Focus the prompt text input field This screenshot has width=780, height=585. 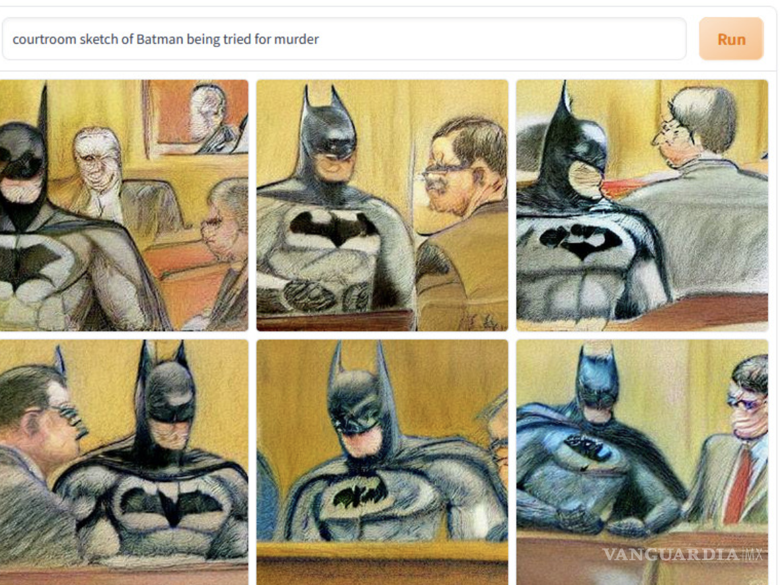pyautogui.click(x=344, y=39)
